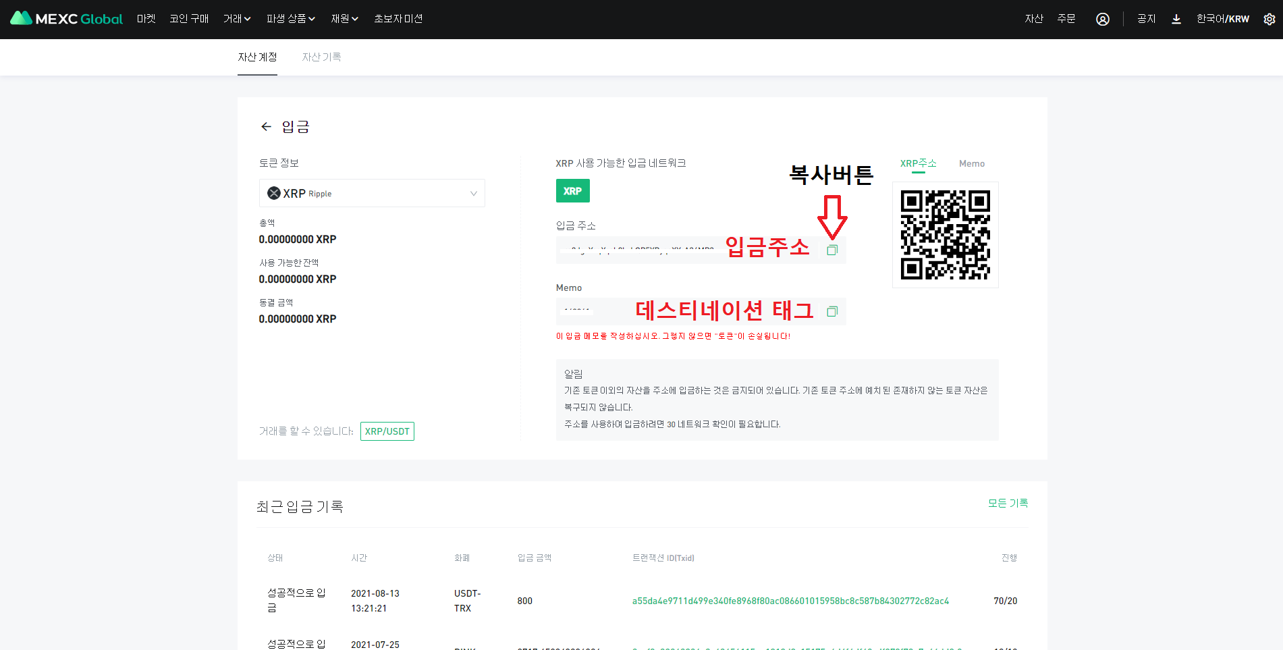Image resolution: width=1283 pixels, height=650 pixels.
Task: Click the 입금 금액 column header
Action: coord(535,558)
